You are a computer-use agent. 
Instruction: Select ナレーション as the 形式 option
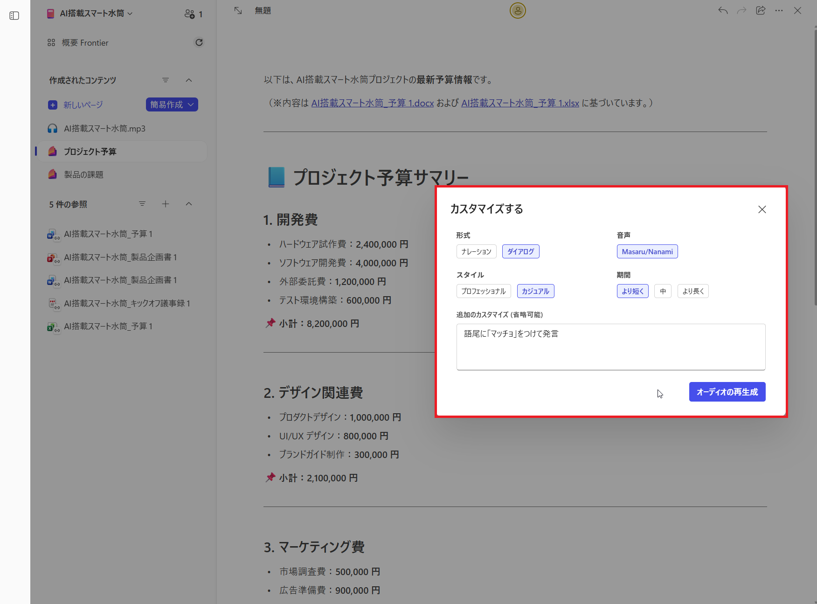click(x=476, y=251)
